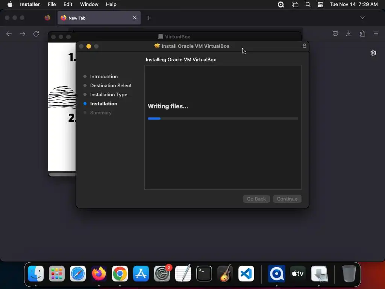Open Spotlight search in the menu bar
385x289 pixels.
point(308,5)
